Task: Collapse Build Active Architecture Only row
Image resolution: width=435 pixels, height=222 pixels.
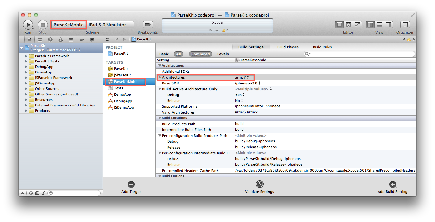Action: pyautogui.click(x=160, y=89)
